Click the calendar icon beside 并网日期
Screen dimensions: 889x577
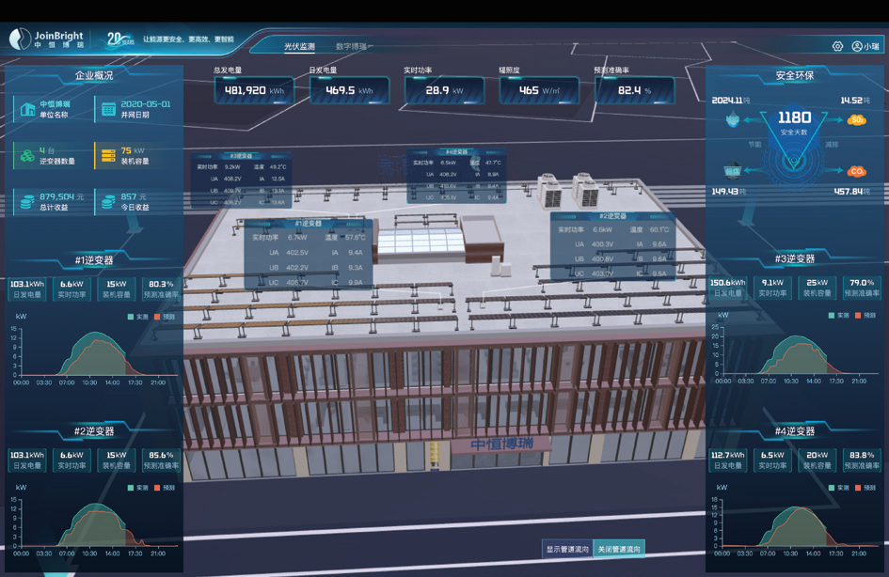pyautogui.click(x=108, y=109)
